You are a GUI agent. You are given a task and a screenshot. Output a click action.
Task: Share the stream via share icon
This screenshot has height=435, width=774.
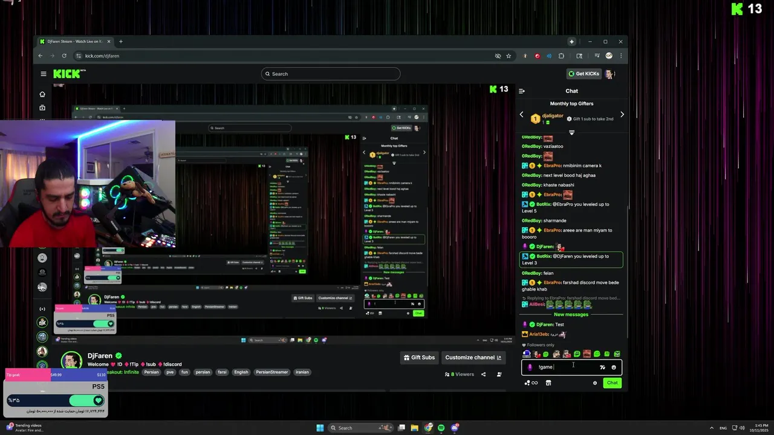click(483, 375)
